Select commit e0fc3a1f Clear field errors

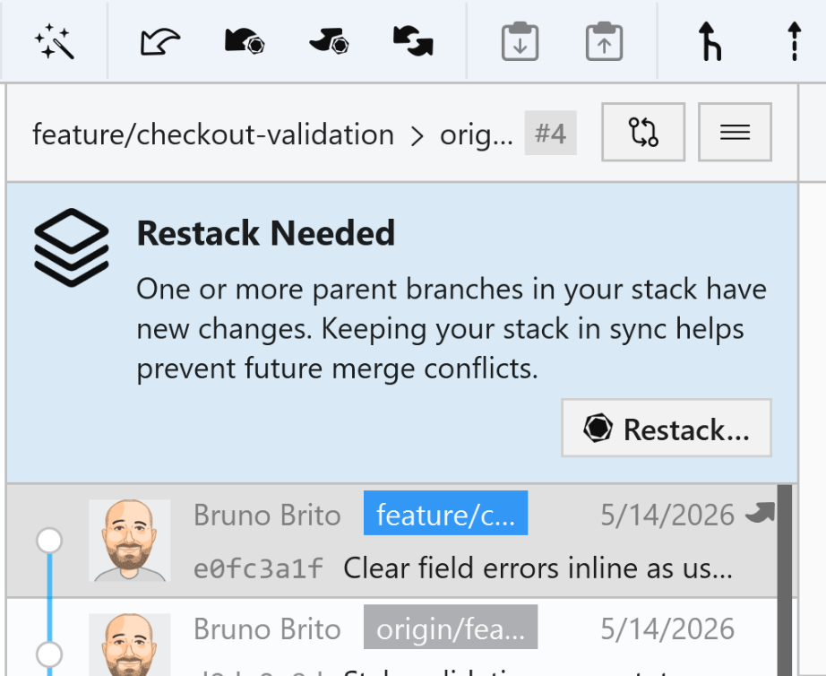pos(392,541)
